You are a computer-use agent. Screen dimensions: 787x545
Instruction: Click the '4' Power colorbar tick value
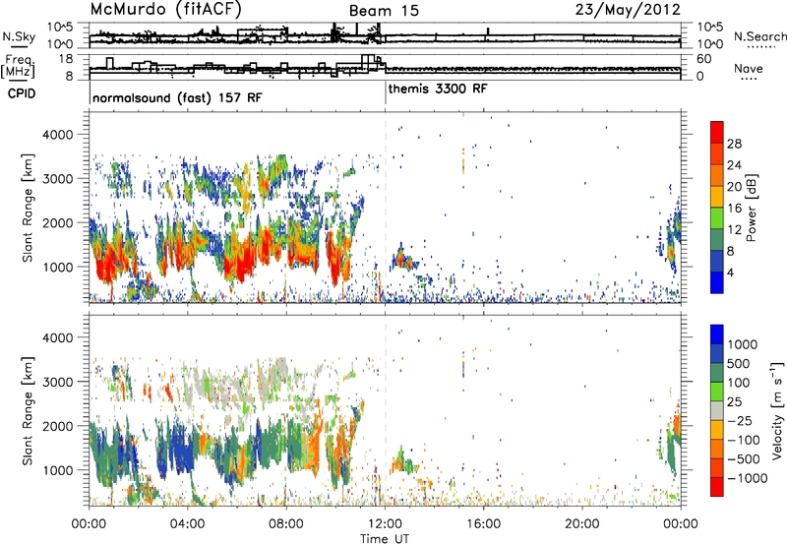tap(730, 272)
